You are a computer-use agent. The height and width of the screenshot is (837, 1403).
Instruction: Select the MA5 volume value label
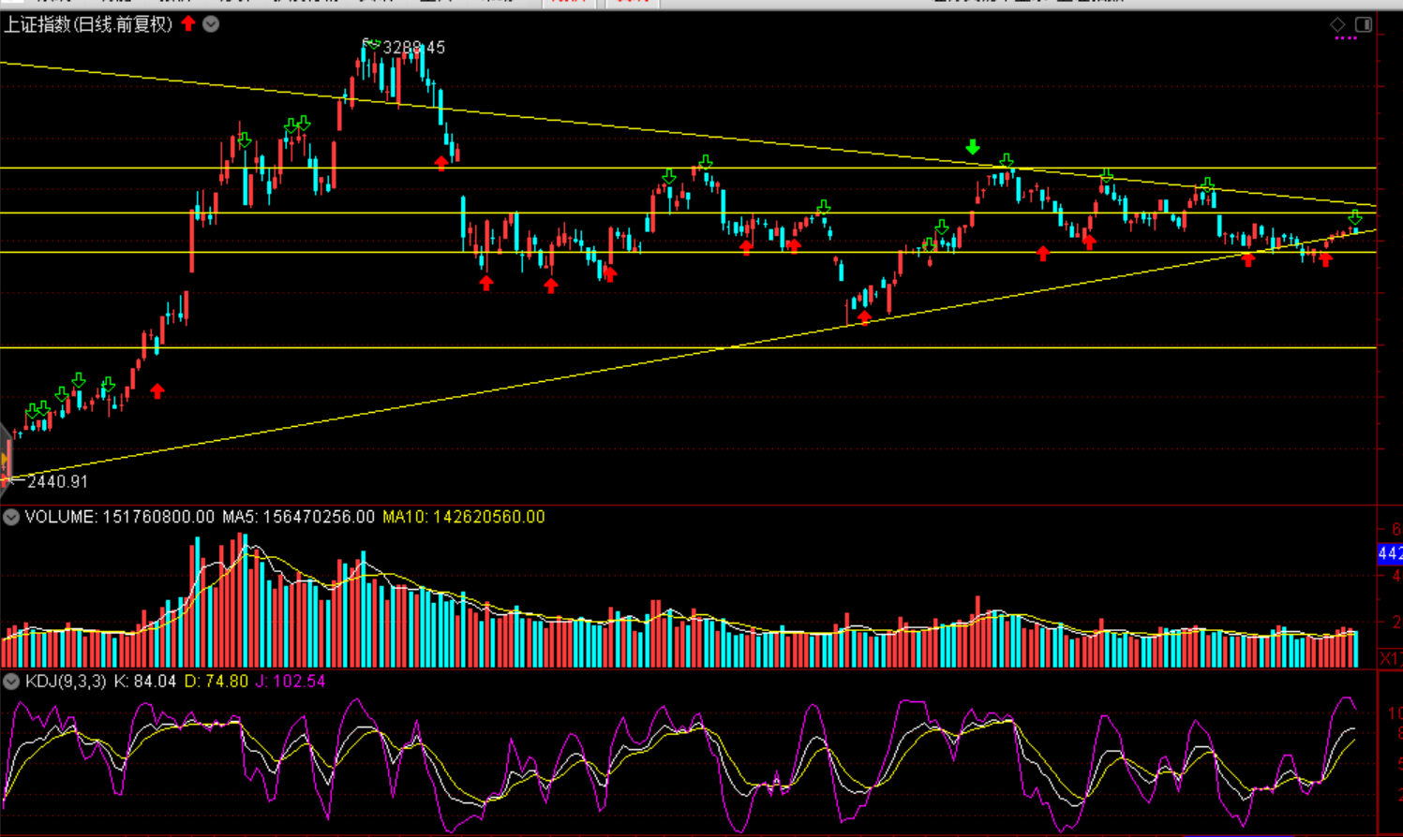298,517
